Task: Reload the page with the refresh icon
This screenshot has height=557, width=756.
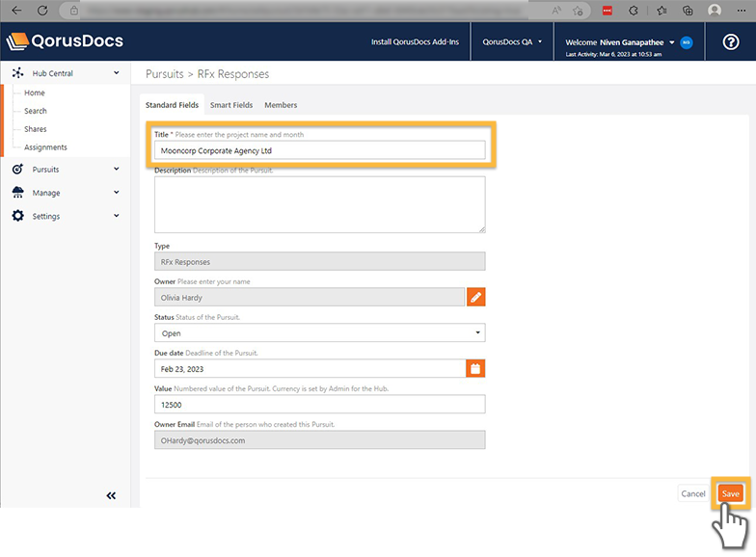Action: point(42,10)
